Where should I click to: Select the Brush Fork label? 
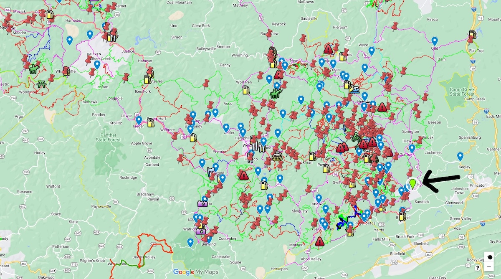point(405,237)
